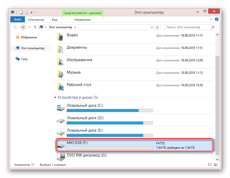Open the recent locations dropdown arrow
The height and width of the screenshot is (178, 230).
29,27
